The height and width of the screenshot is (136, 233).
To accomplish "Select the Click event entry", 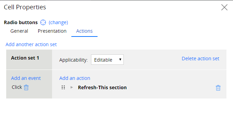I will [17, 87].
